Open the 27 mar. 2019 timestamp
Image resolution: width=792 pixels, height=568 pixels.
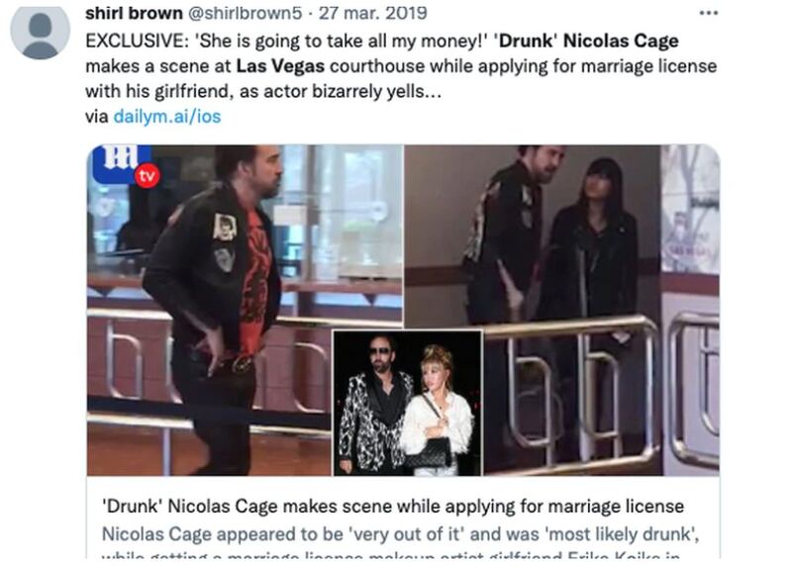click(373, 13)
